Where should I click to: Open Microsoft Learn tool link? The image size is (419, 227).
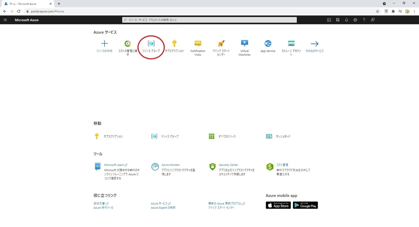click(116, 165)
